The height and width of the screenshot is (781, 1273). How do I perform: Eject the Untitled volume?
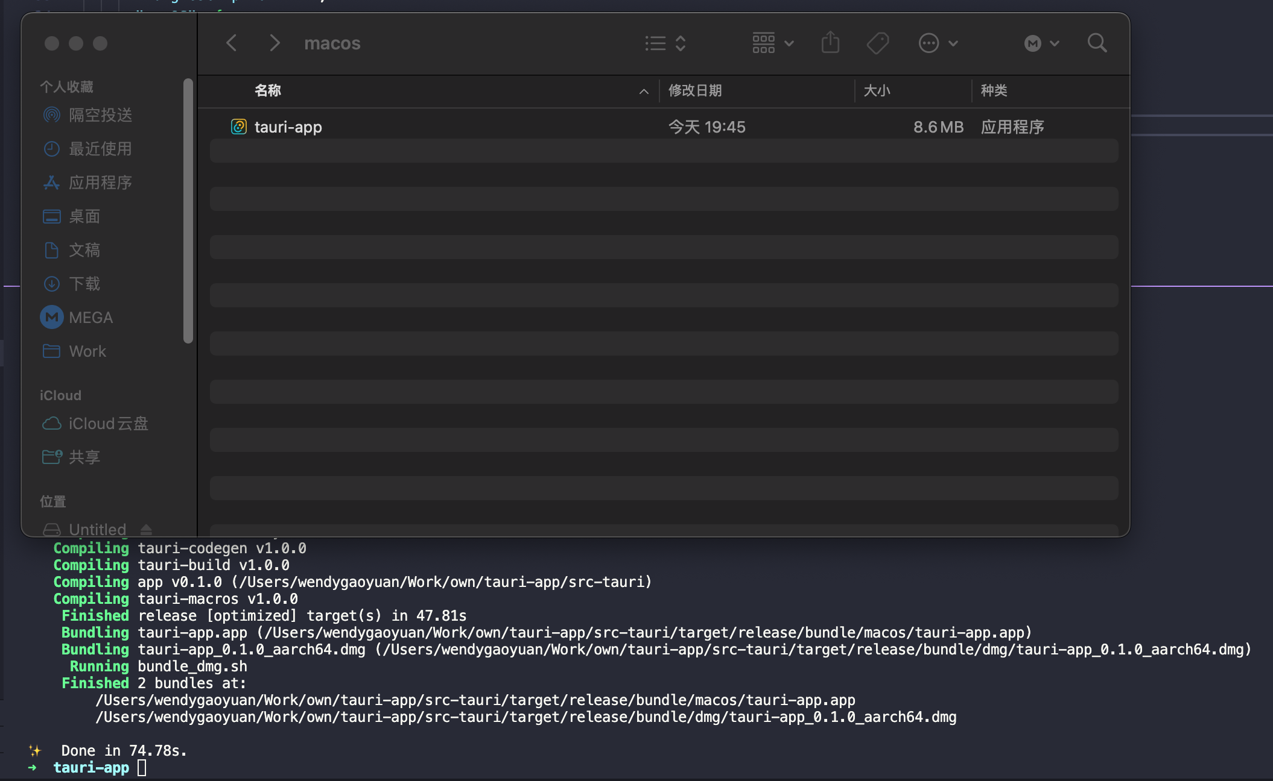pyautogui.click(x=146, y=529)
